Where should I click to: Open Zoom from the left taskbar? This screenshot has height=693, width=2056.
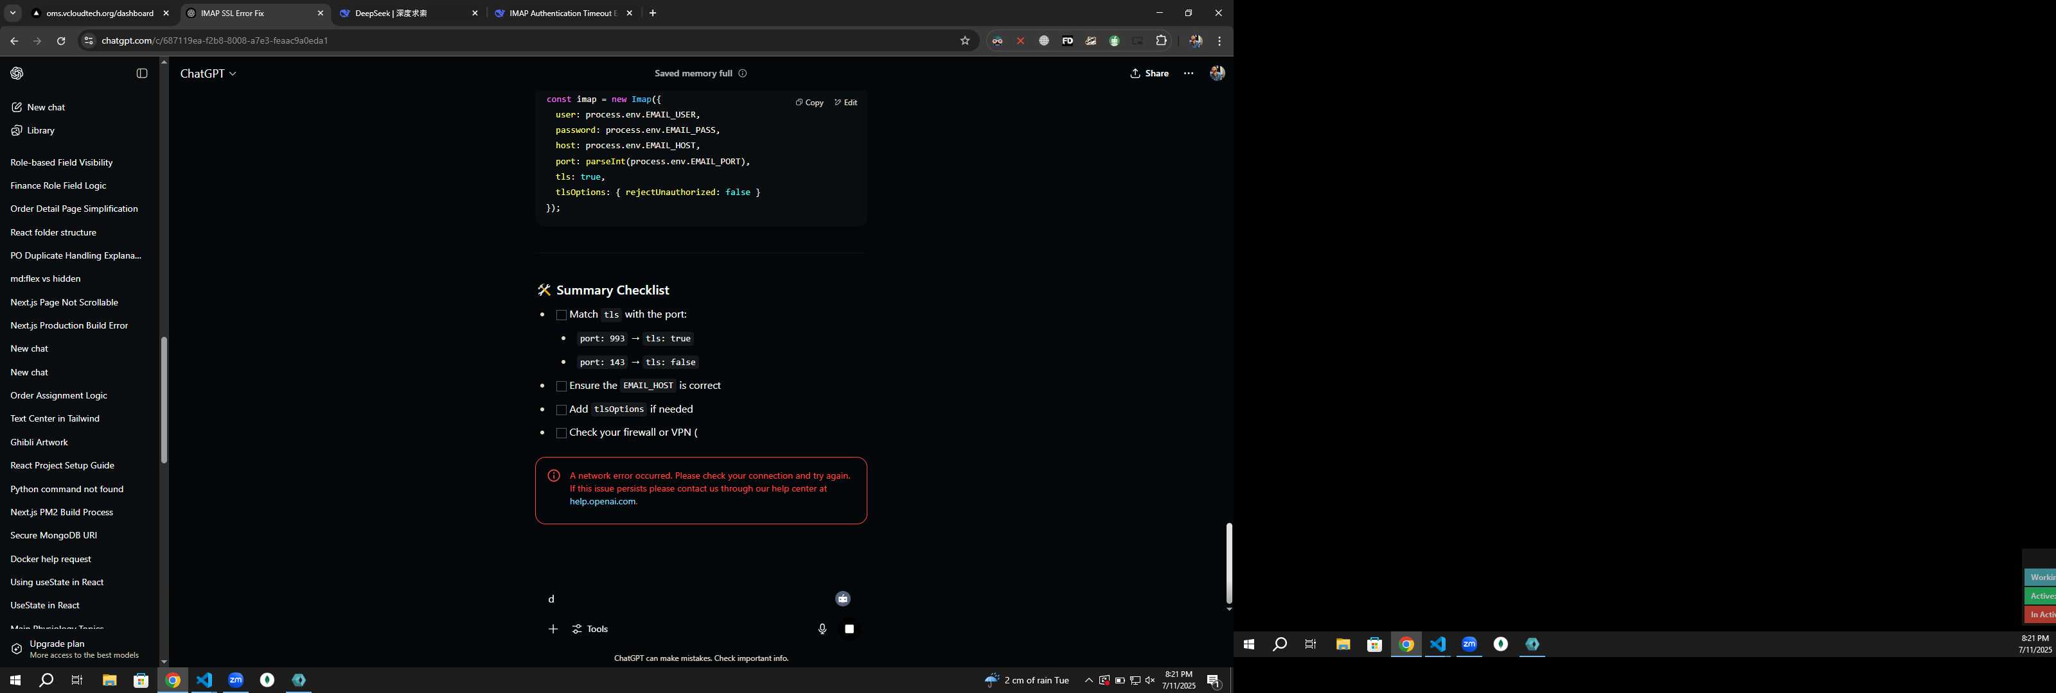(235, 680)
